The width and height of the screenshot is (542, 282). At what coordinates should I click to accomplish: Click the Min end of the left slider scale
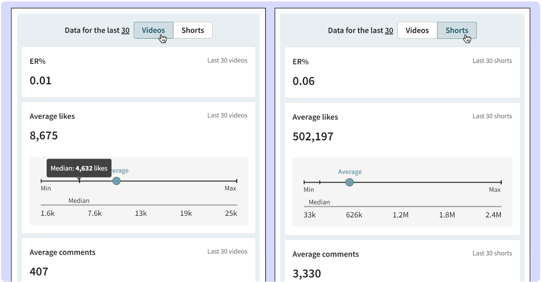click(41, 181)
